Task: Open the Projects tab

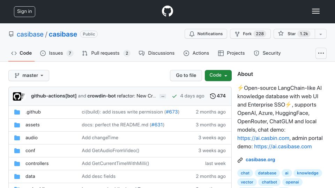Action: point(231,53)
